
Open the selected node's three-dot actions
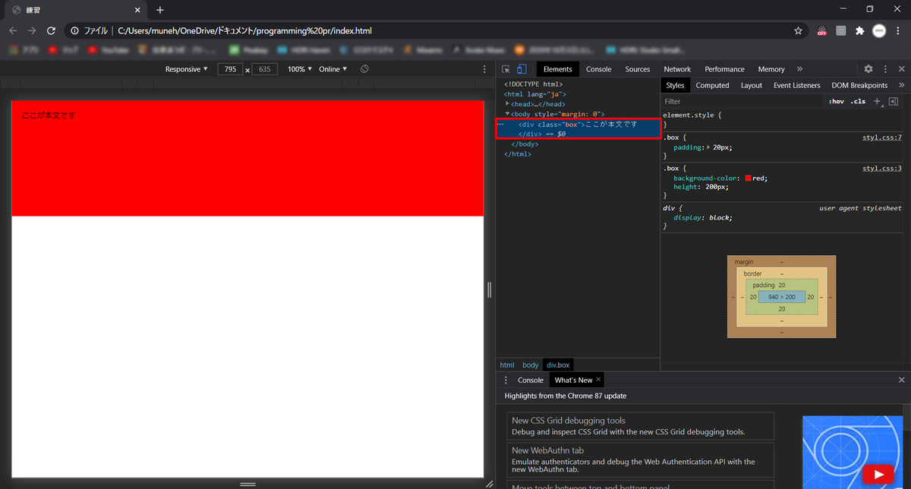tap(500, 124)
